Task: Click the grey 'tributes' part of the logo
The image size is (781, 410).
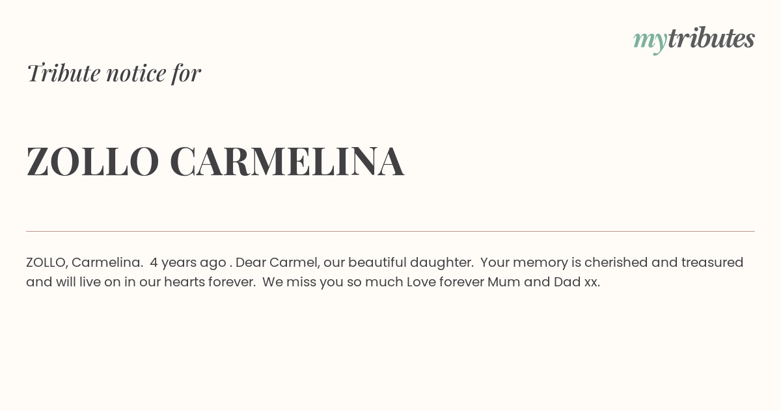Action: (711, 38)
